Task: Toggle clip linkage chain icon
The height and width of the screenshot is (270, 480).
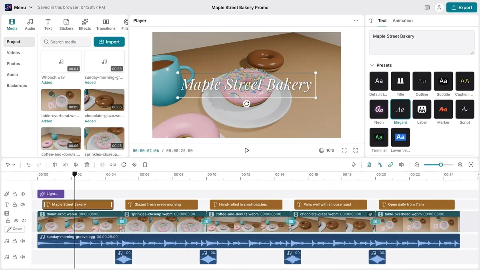Action: coord(390,164)
